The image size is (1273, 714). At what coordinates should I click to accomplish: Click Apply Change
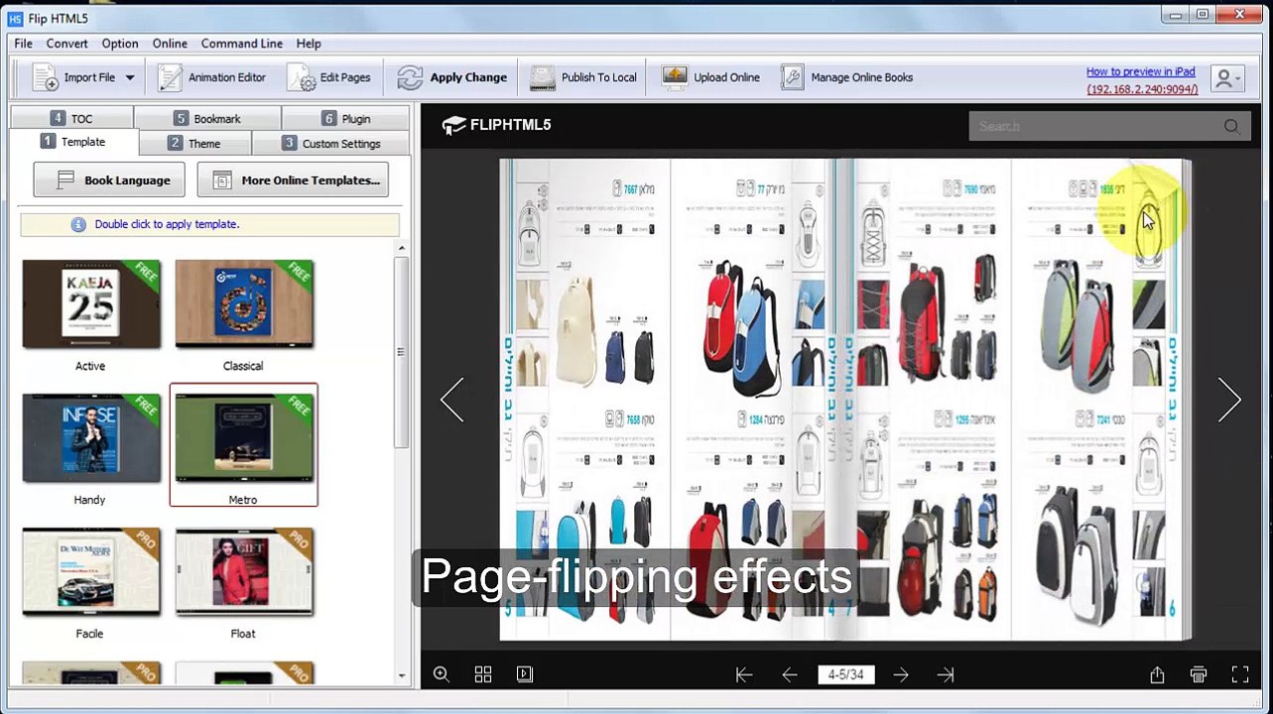(452, 77)
